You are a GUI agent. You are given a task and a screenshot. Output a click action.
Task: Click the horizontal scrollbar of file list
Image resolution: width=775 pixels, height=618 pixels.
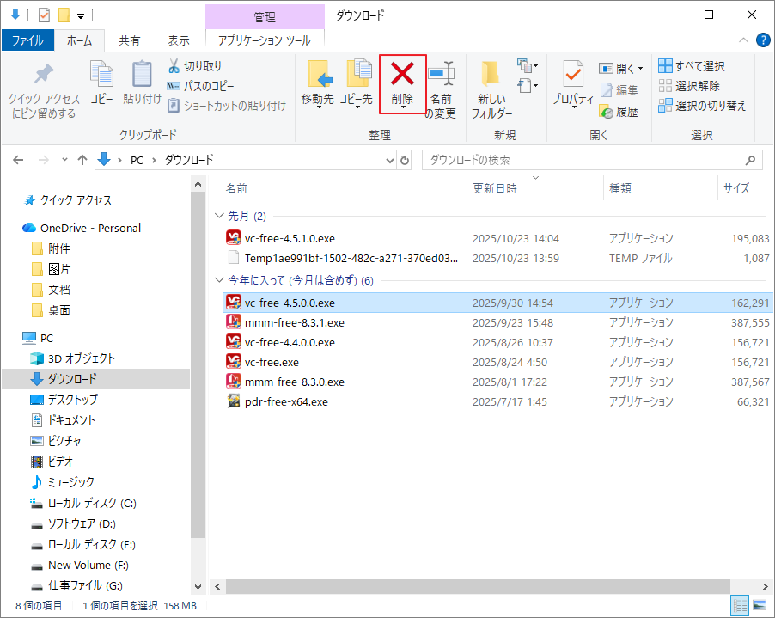point(478,587)
